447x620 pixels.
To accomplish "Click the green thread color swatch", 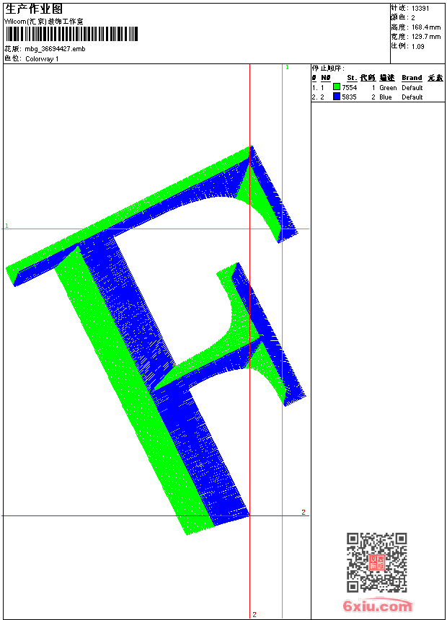I will (x=337, y=88).
